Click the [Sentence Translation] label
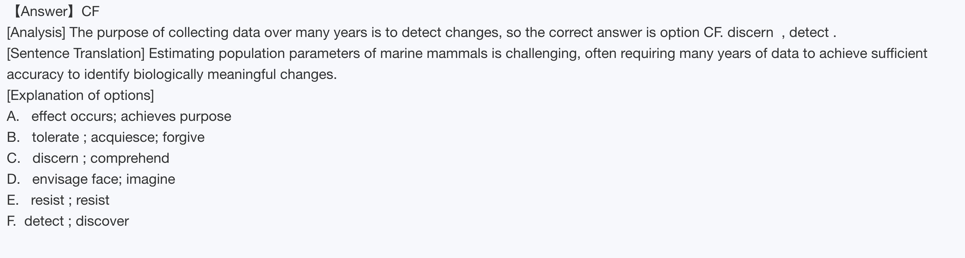 pos(76,53)
